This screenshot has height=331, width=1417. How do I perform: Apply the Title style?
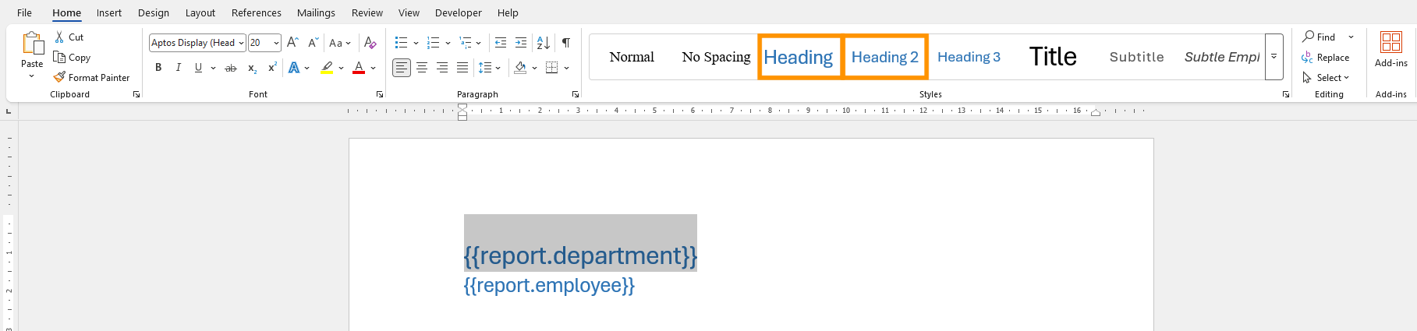[1053, 57]
